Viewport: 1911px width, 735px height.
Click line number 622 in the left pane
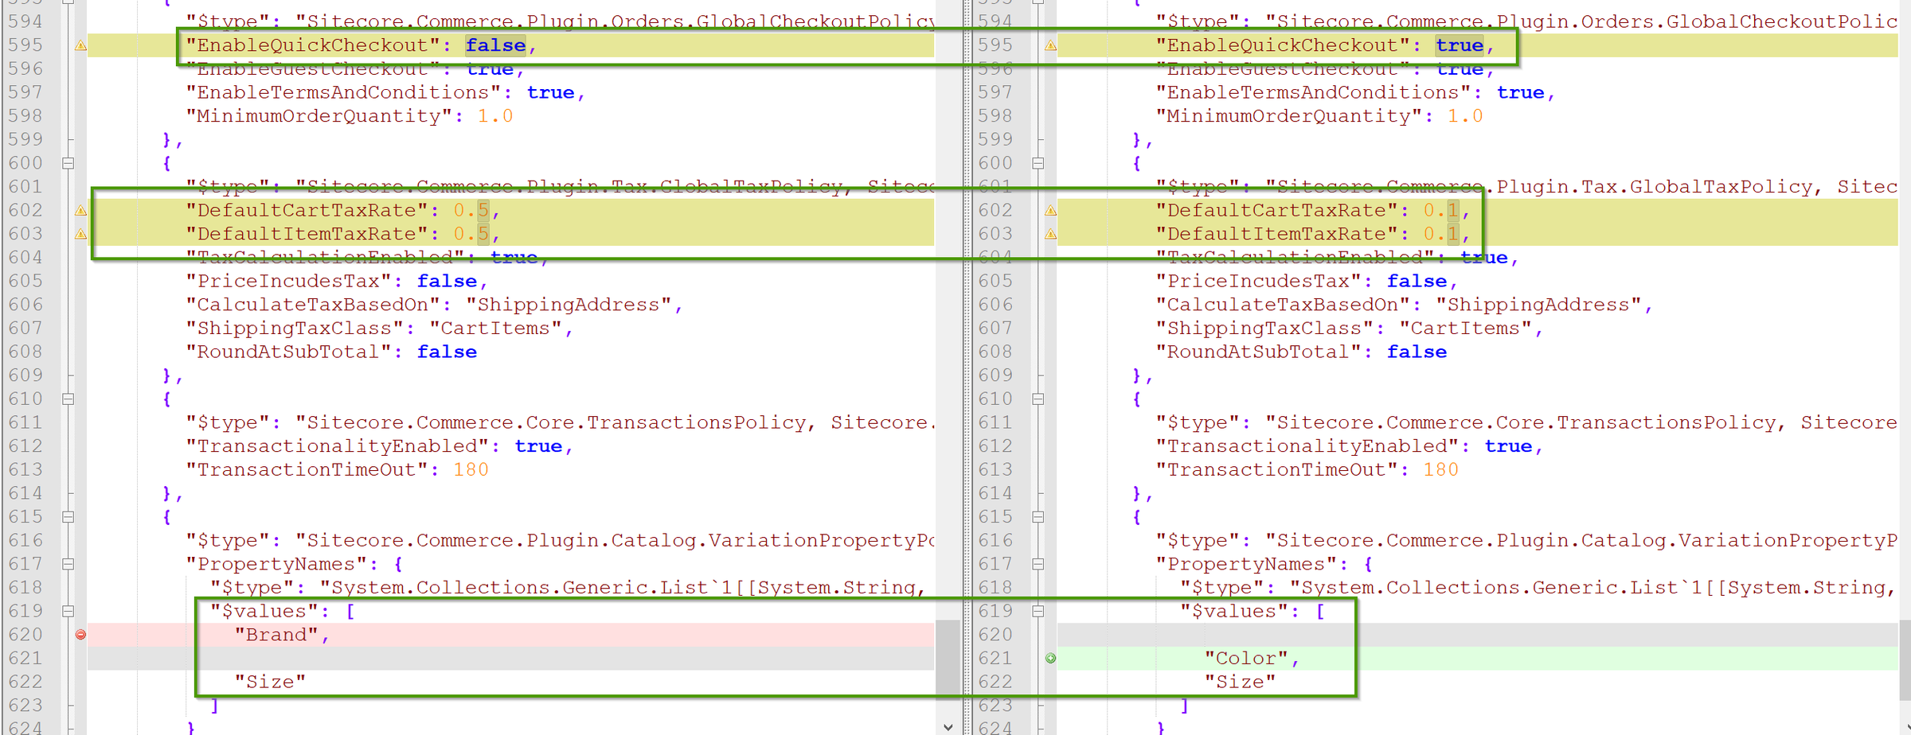pos(25,682)
